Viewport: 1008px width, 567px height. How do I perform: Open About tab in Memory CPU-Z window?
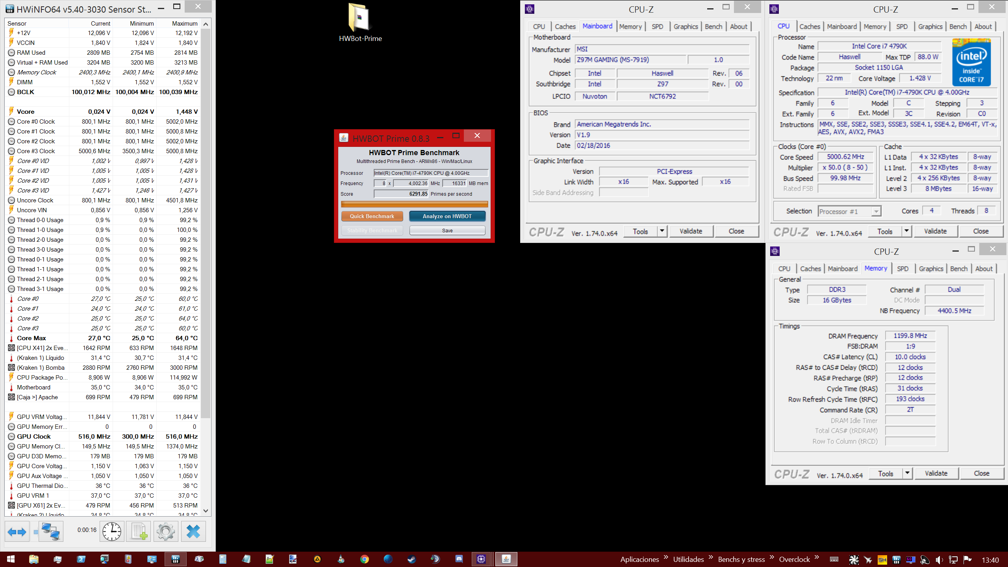coord(984,269)
